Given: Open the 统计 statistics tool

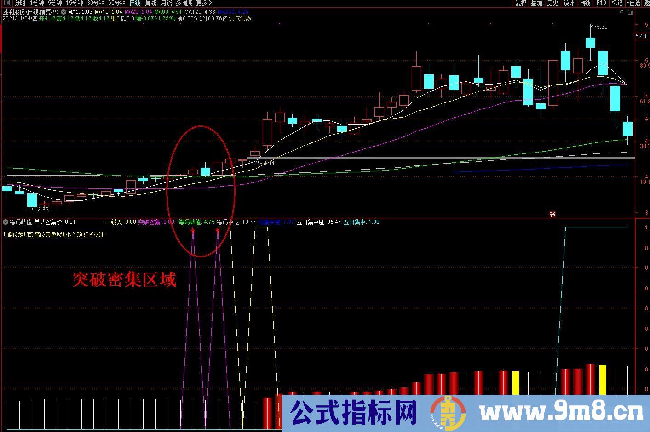Looking at the screenshot, I should (568, 3).
